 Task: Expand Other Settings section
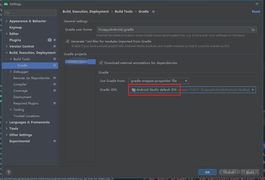pyautogui.click(x=7, y=135)
